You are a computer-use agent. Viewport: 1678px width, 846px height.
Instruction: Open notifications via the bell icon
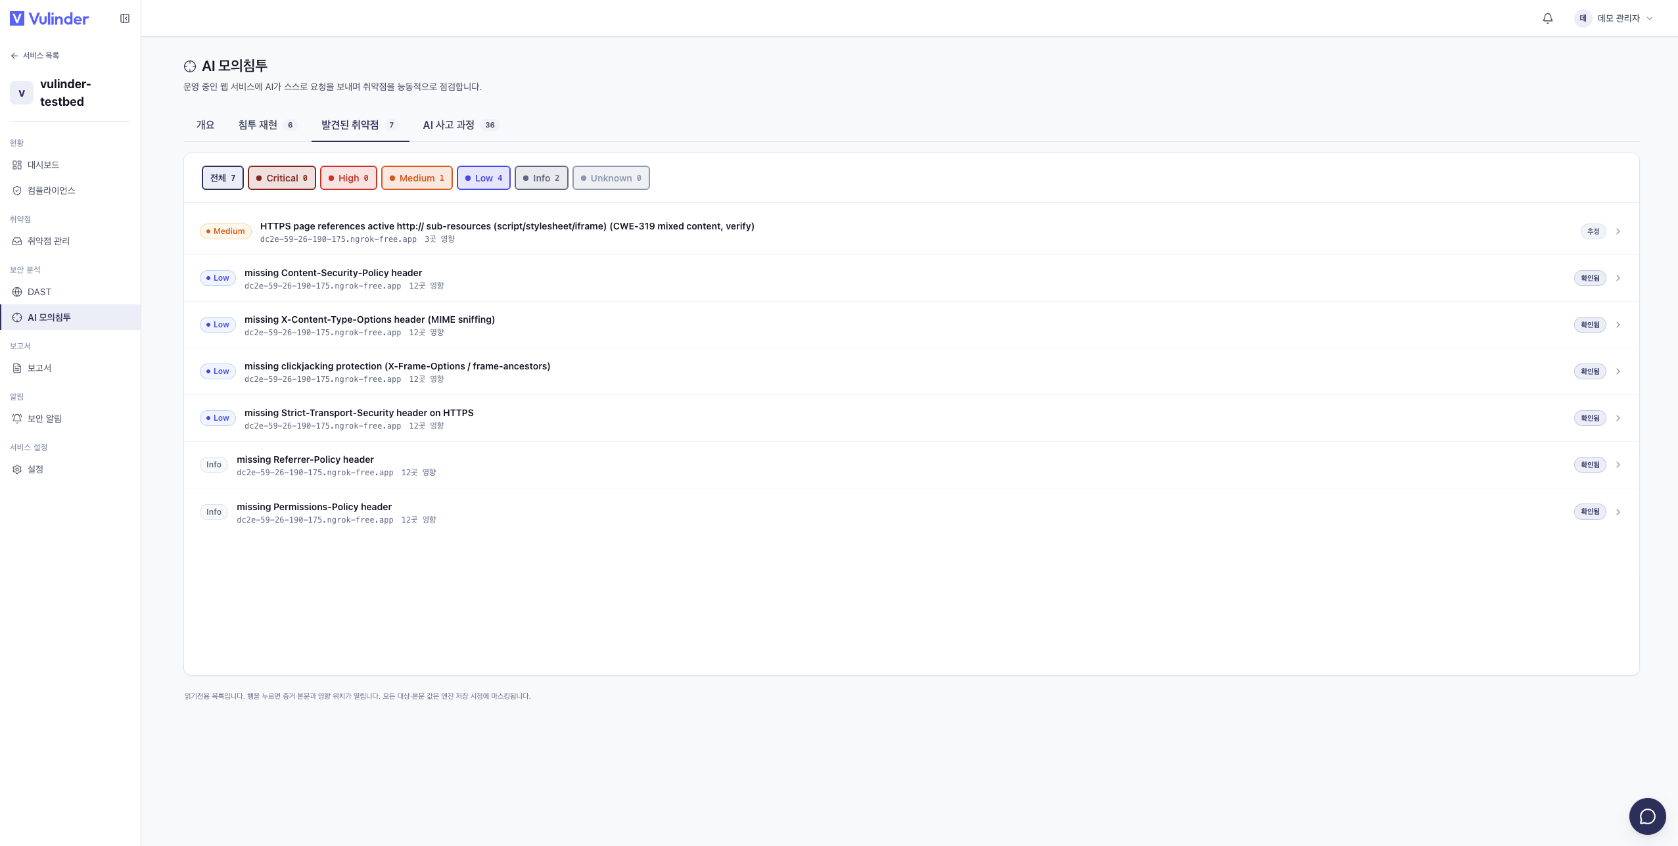point(1548,18)
